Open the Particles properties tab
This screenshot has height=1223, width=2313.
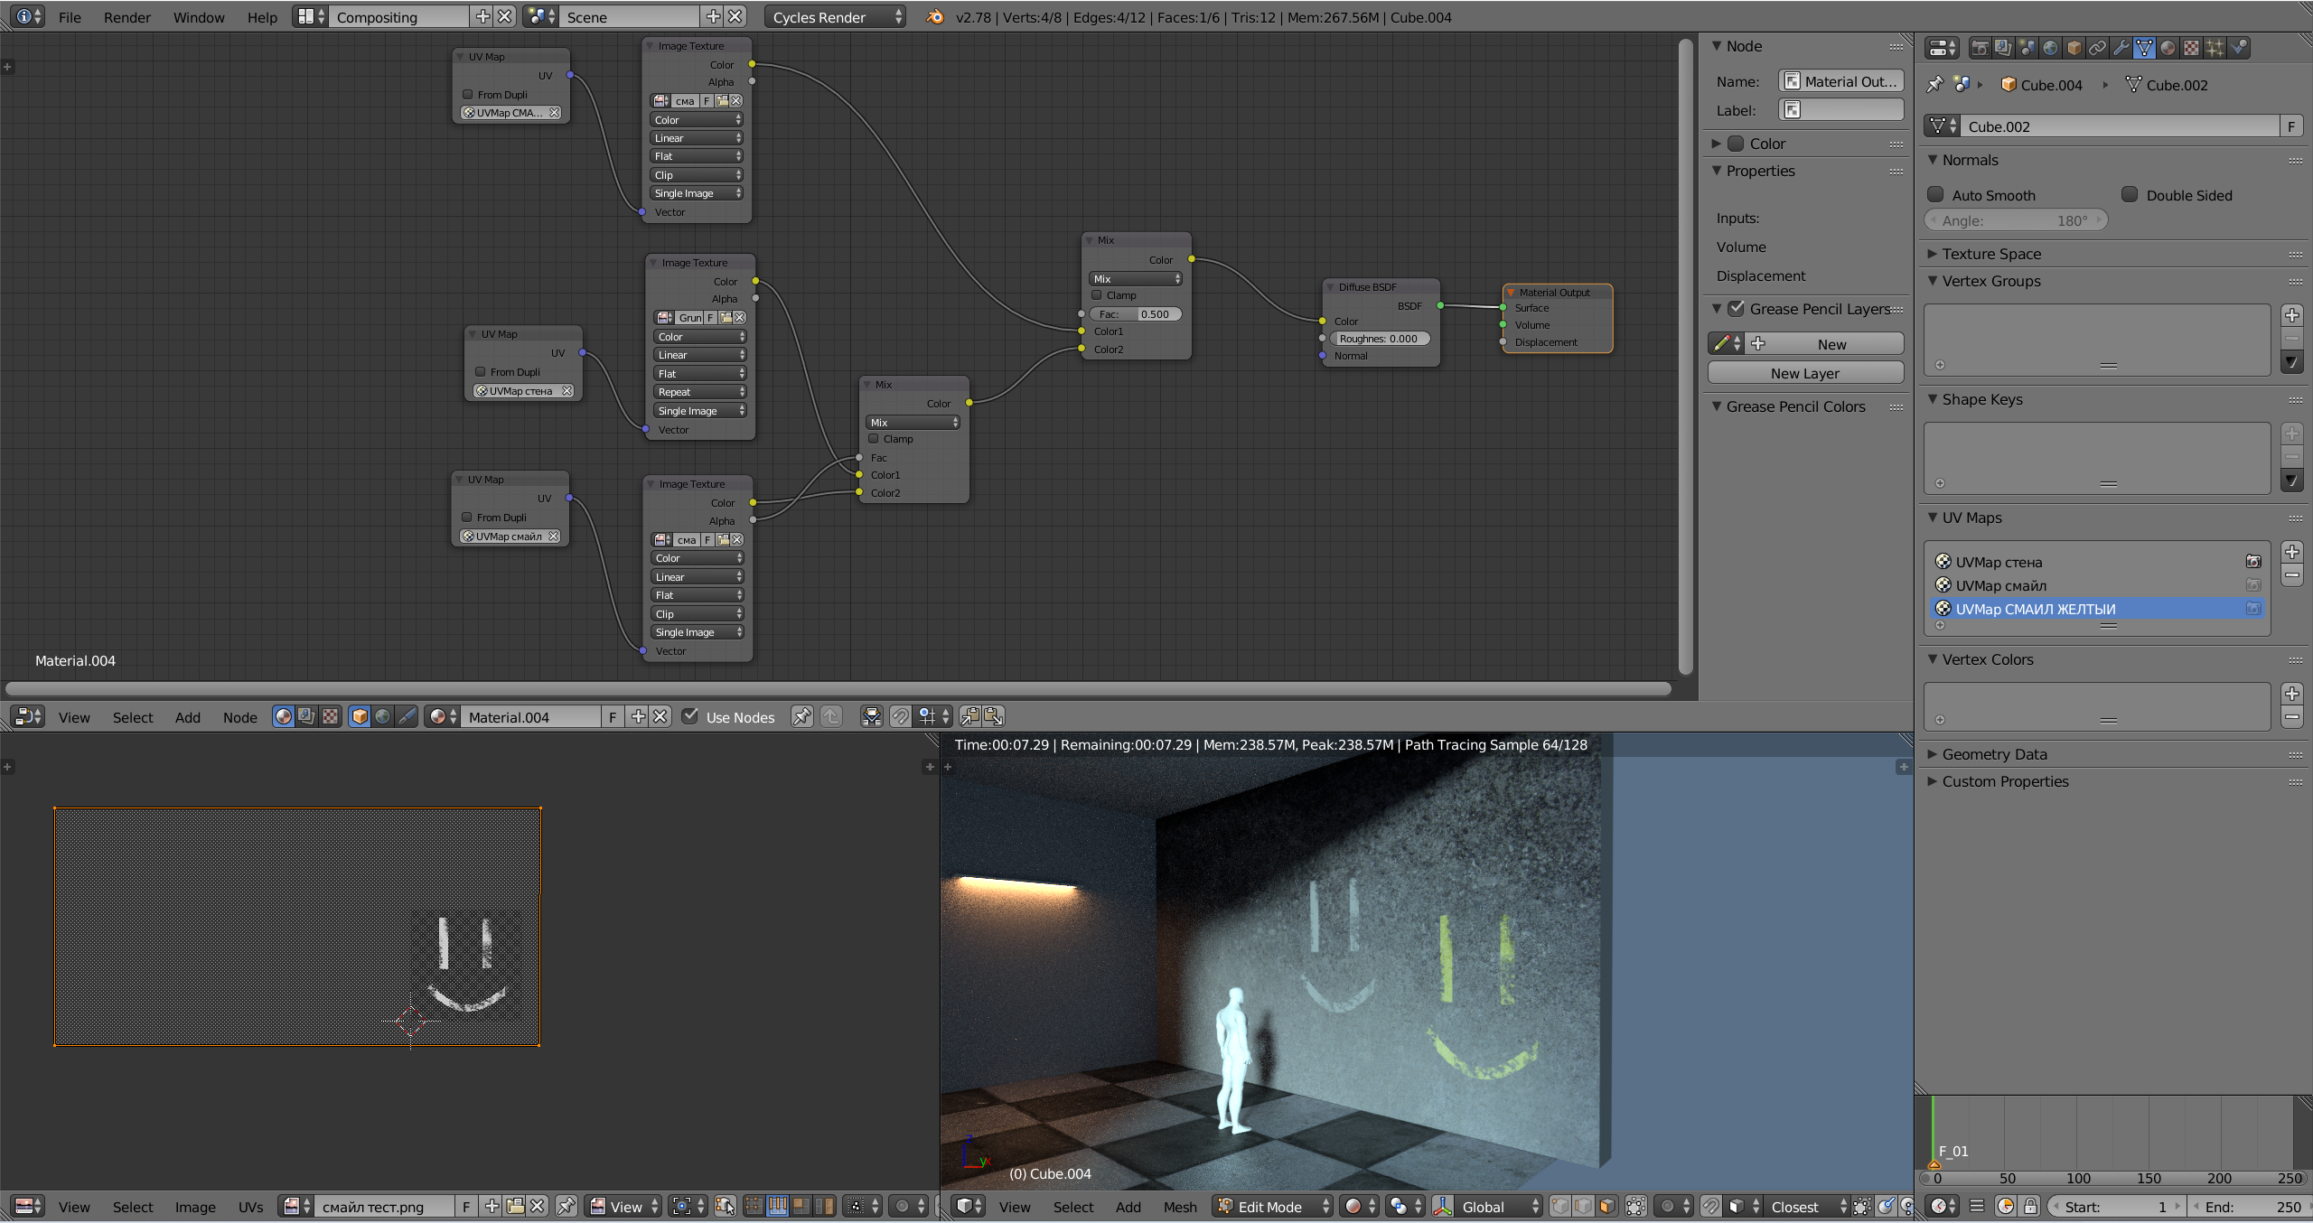point(2215,48)
